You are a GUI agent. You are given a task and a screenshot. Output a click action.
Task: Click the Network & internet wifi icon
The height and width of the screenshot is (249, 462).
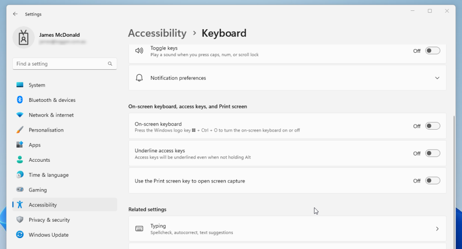pos(20,115)
